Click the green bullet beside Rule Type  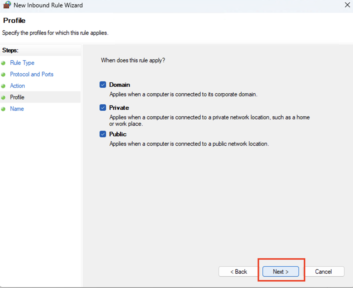click(x=3, y=63)
